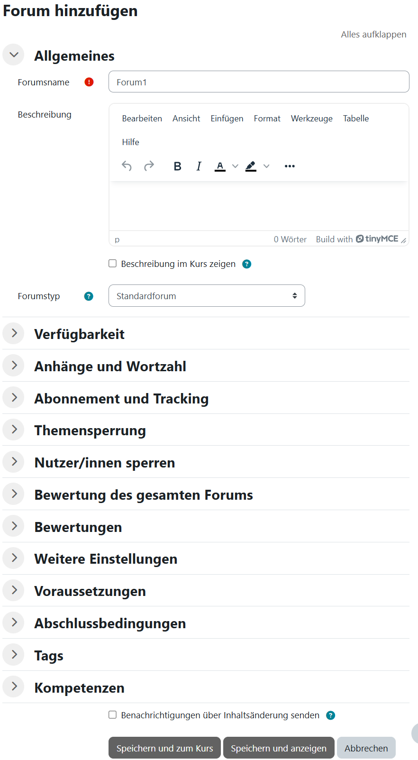Expand the Kompetenzen section
Image resolution: width=418 pixels, height=760 pixels.
click(14, 687)
